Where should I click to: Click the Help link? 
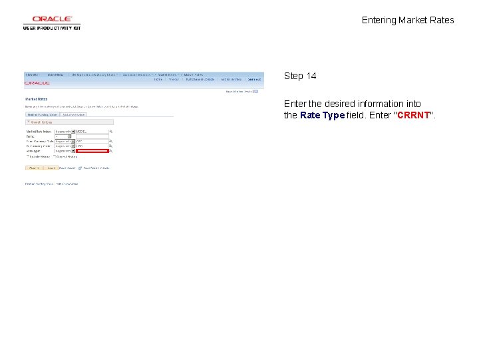[248, 92]
